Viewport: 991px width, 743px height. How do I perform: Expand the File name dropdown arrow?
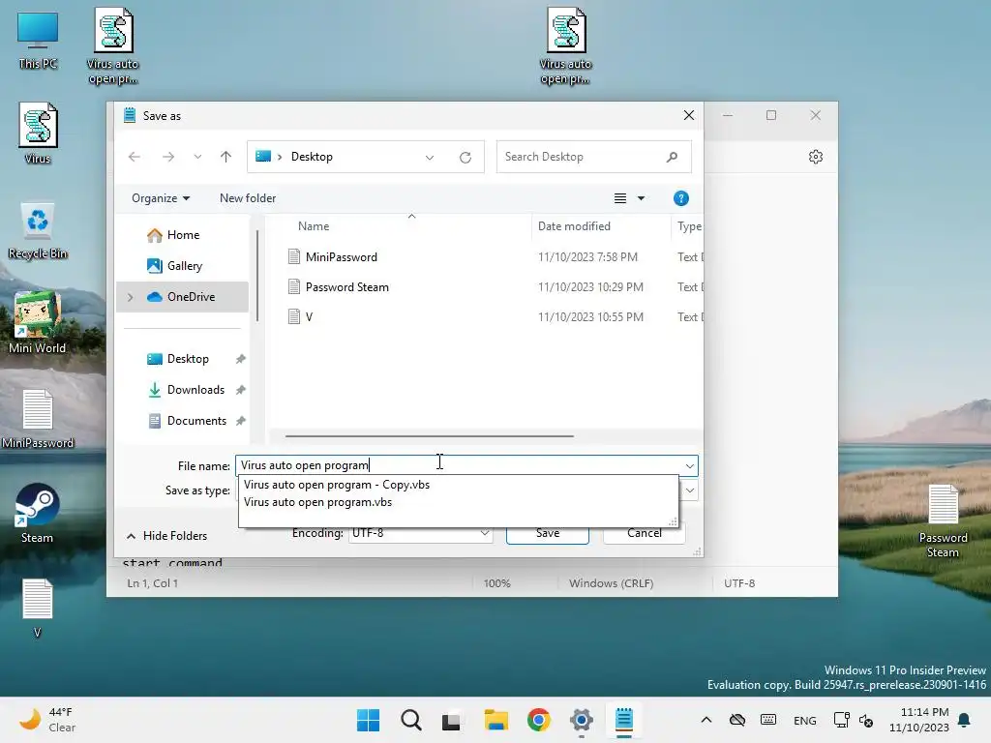point(689,466)
